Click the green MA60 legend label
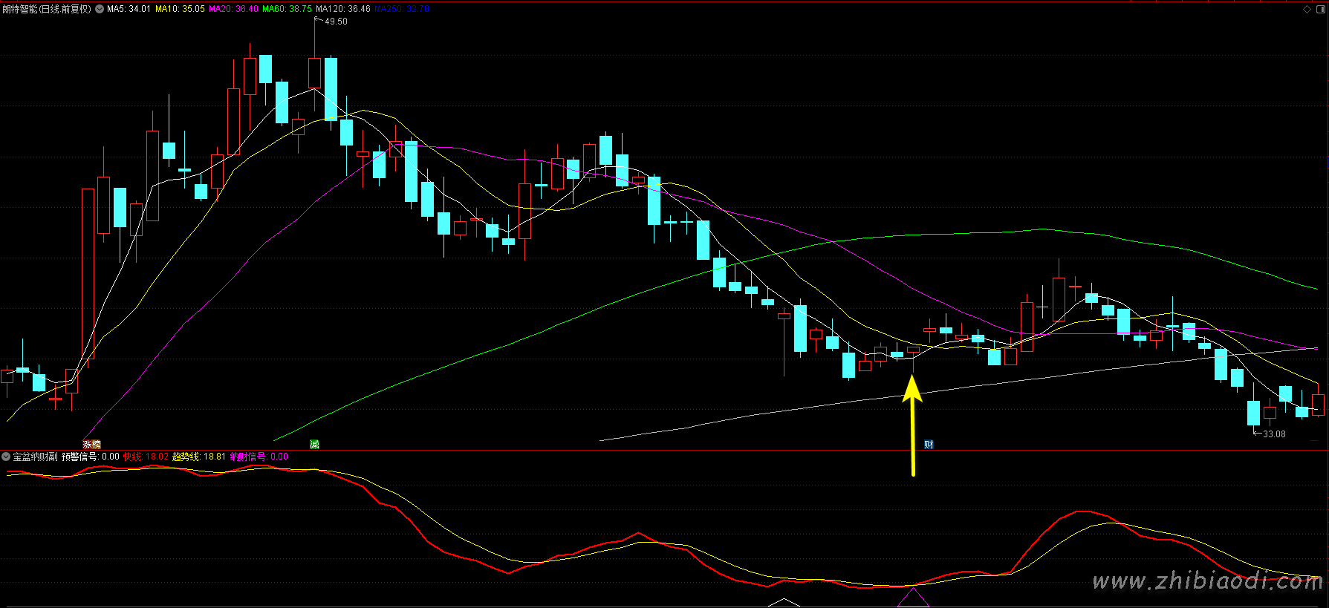1329x608 pixels. [287, 9]
